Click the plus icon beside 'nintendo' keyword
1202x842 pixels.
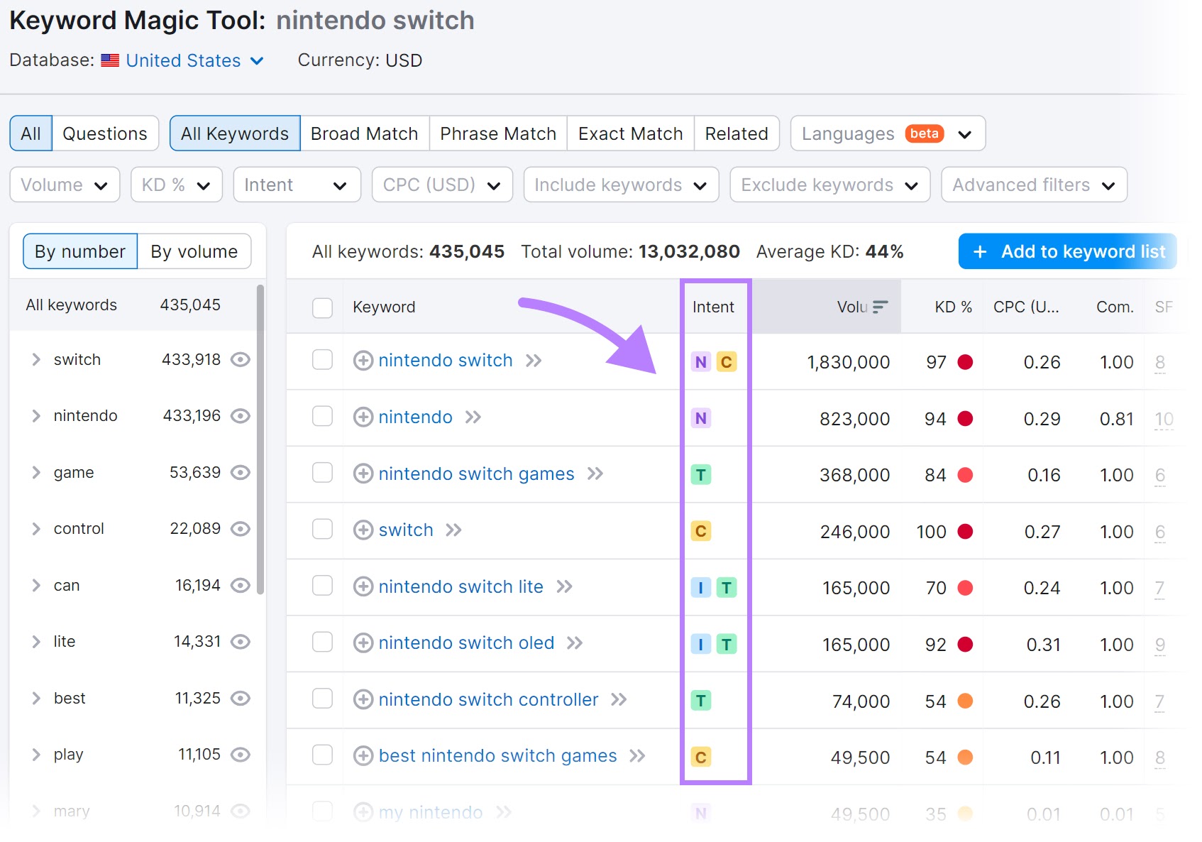tap(363, 417)
